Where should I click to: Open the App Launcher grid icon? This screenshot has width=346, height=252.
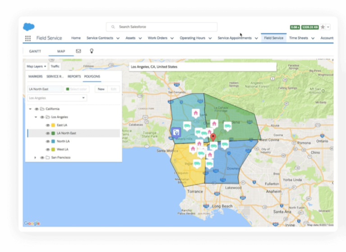[x=28, y=38]
